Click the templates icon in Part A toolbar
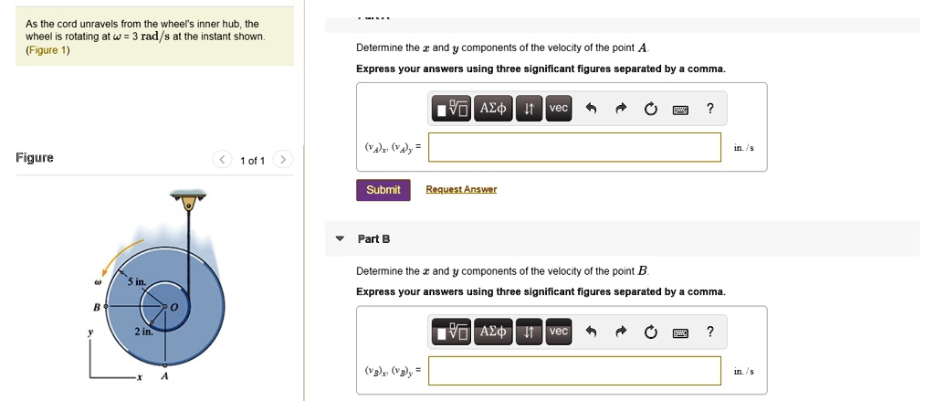 click(x=452, y=110)
